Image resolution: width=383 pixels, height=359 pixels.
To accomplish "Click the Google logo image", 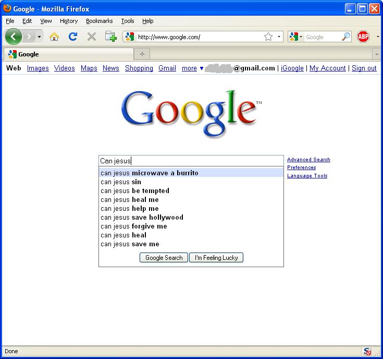I will tap(192, 113).
